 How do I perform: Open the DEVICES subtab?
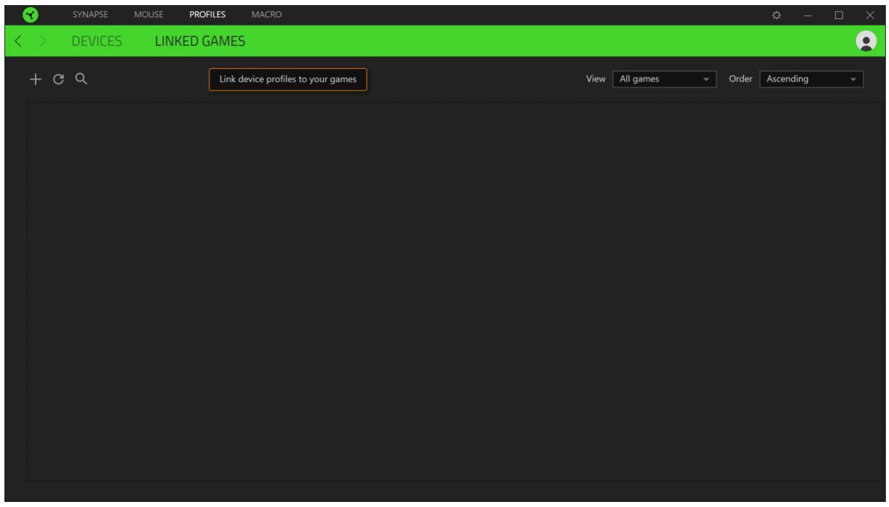click(x=96, y=42)
